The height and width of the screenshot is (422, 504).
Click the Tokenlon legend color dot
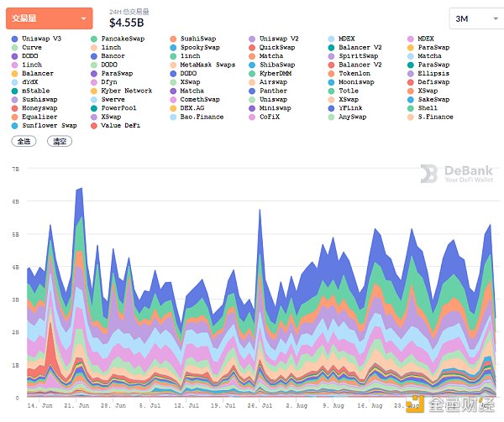(x=331, y=74)
